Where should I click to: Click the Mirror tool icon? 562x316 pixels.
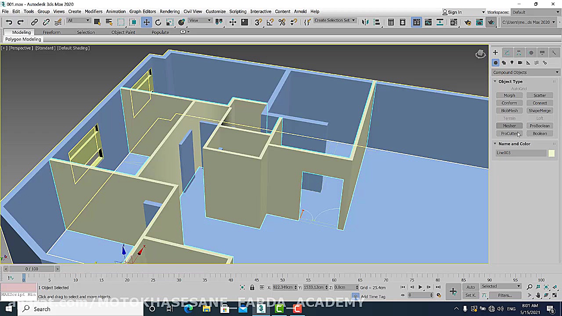coord(365,22)
